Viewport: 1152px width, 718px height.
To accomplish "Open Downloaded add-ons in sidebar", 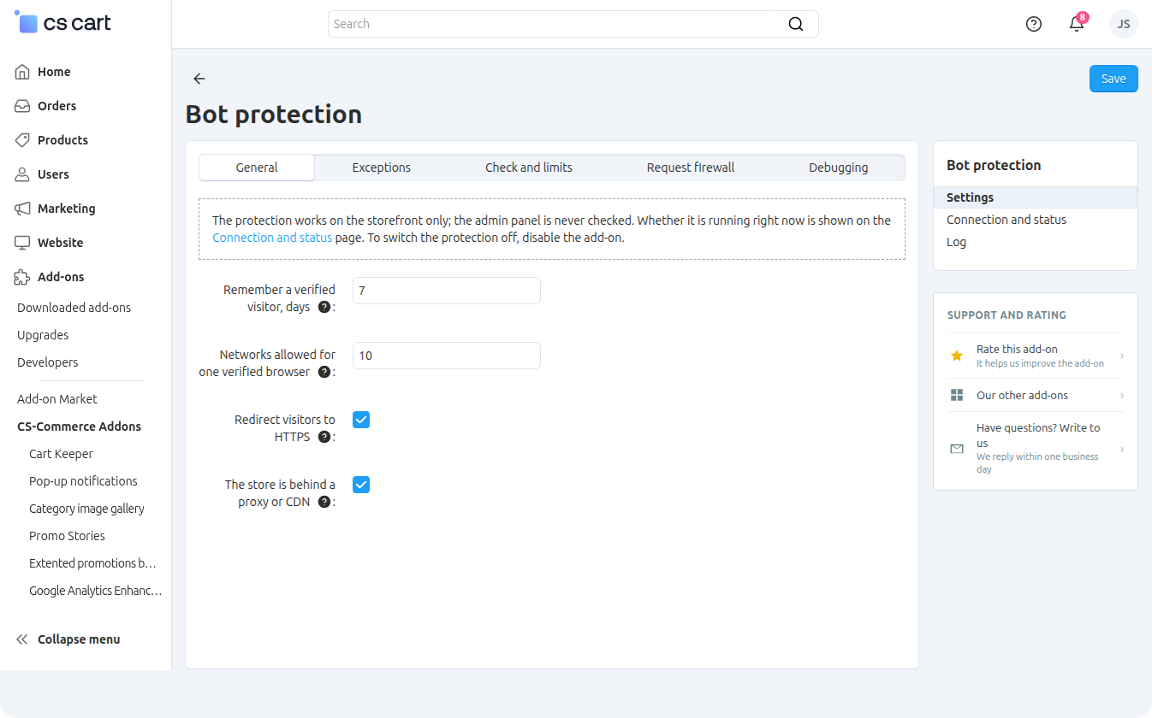I will (x=74, y=308).
